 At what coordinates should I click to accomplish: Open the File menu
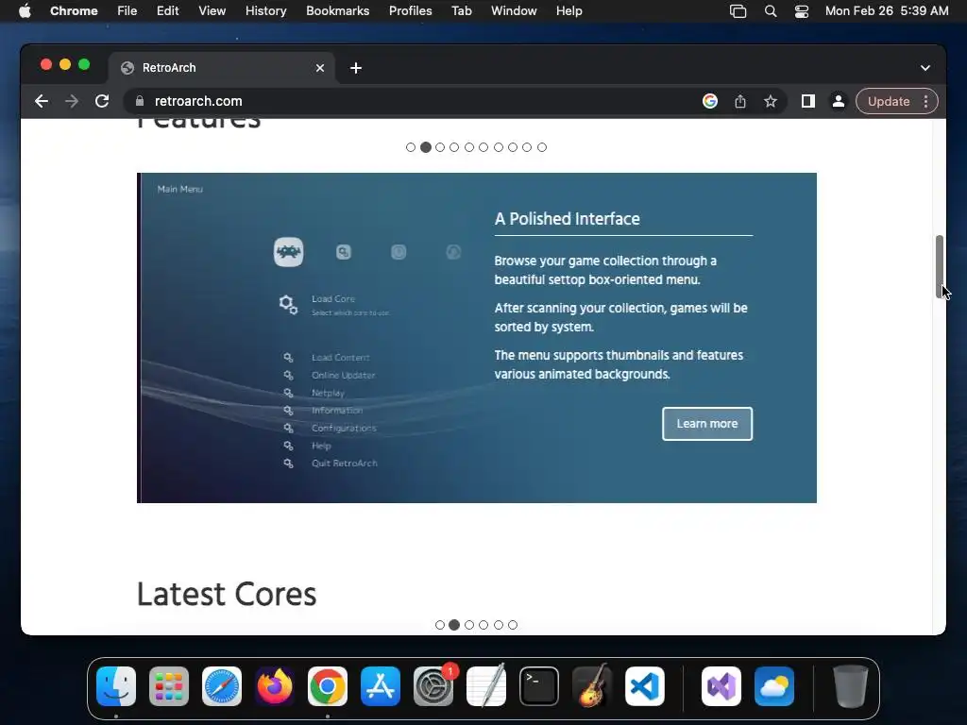(127, 11)
